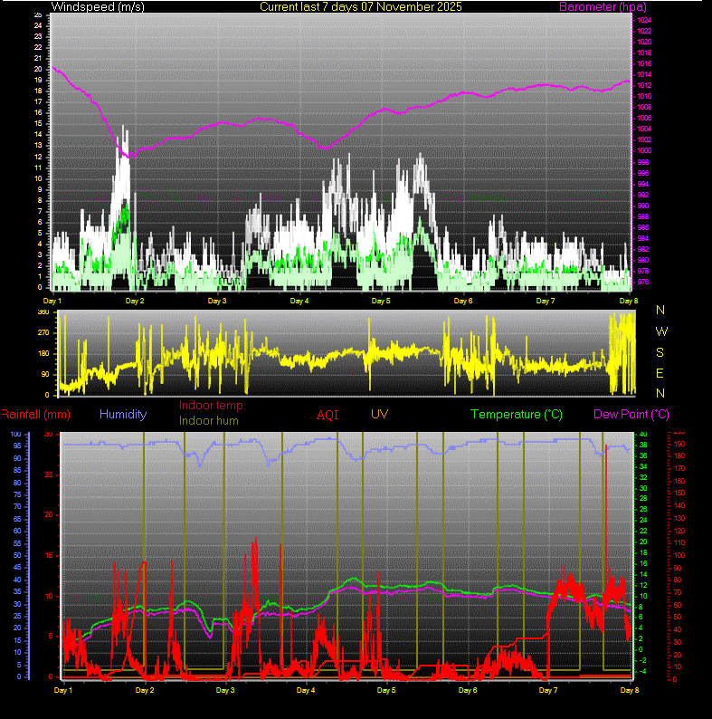The height and width of the screenshot is (719, 712).
Task: Click the Dew Point (°C) legend label
Action: tap(631, 414)
